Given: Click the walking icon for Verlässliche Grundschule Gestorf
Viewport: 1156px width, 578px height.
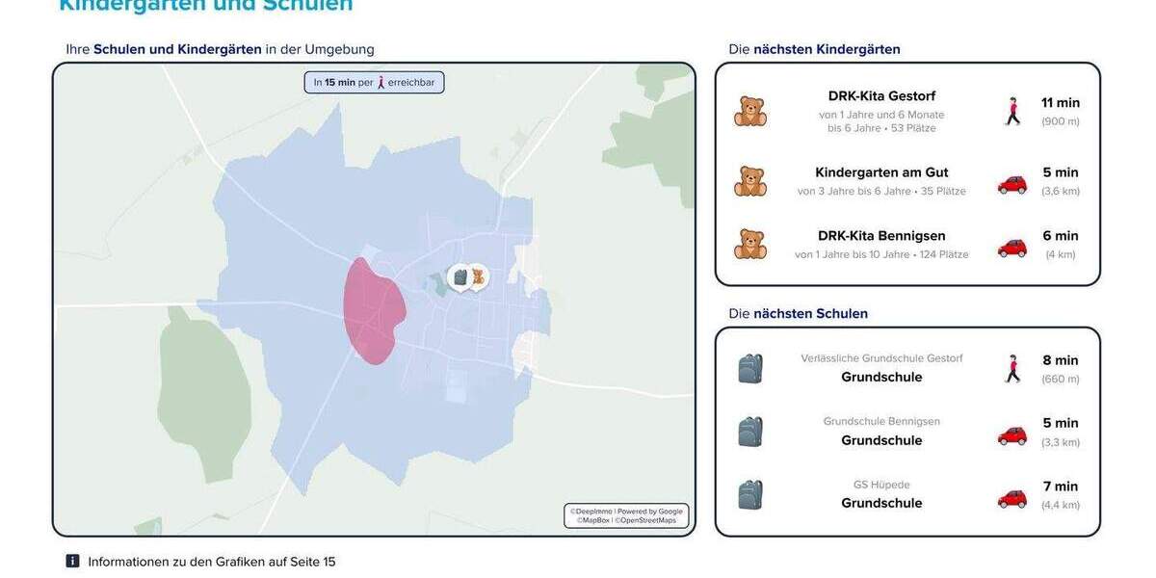Looking at the screenshot, I should (1011, 368).
